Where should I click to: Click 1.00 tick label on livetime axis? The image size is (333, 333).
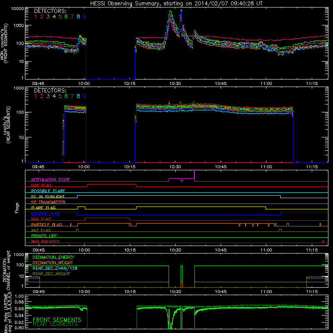tap(19, 296)
